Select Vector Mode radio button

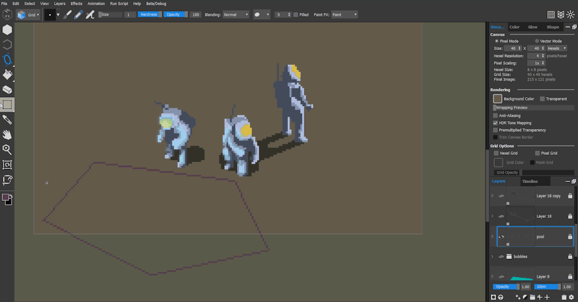click(537, 41)
